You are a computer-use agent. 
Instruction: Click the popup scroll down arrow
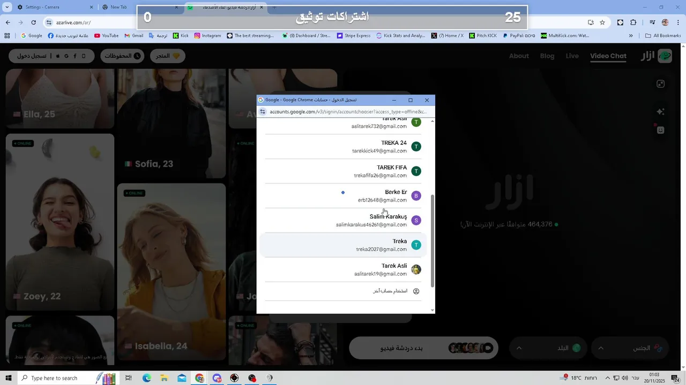(x=433, y=310)
